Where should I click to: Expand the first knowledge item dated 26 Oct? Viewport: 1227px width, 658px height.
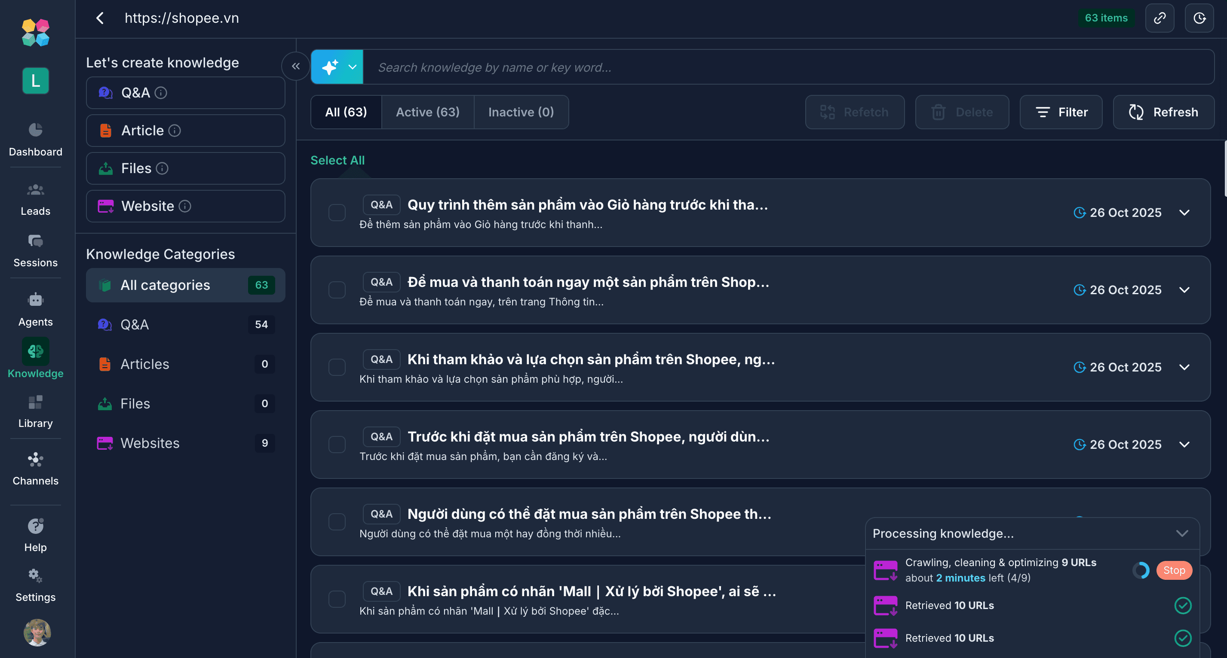[x=1184, y=213]
